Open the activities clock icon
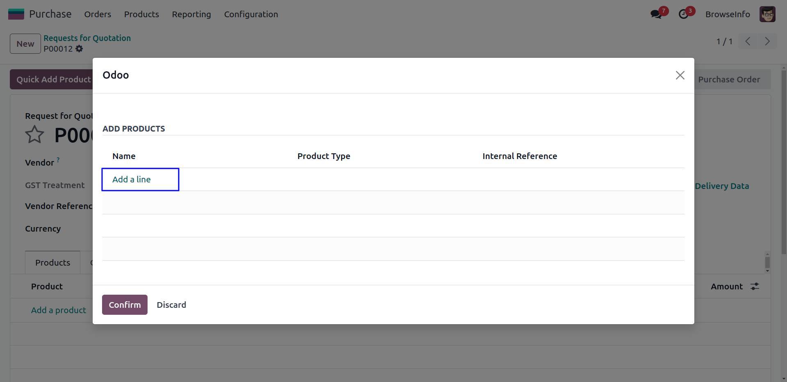Image resolution: width=787 pixels, height=382 pixels. (x=683, y=14)
